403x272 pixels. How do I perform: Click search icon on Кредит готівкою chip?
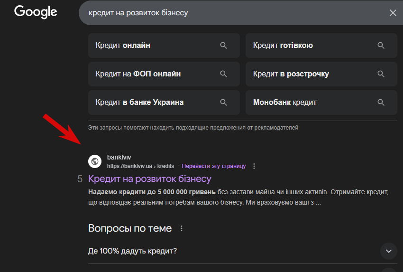pos(381,46)
